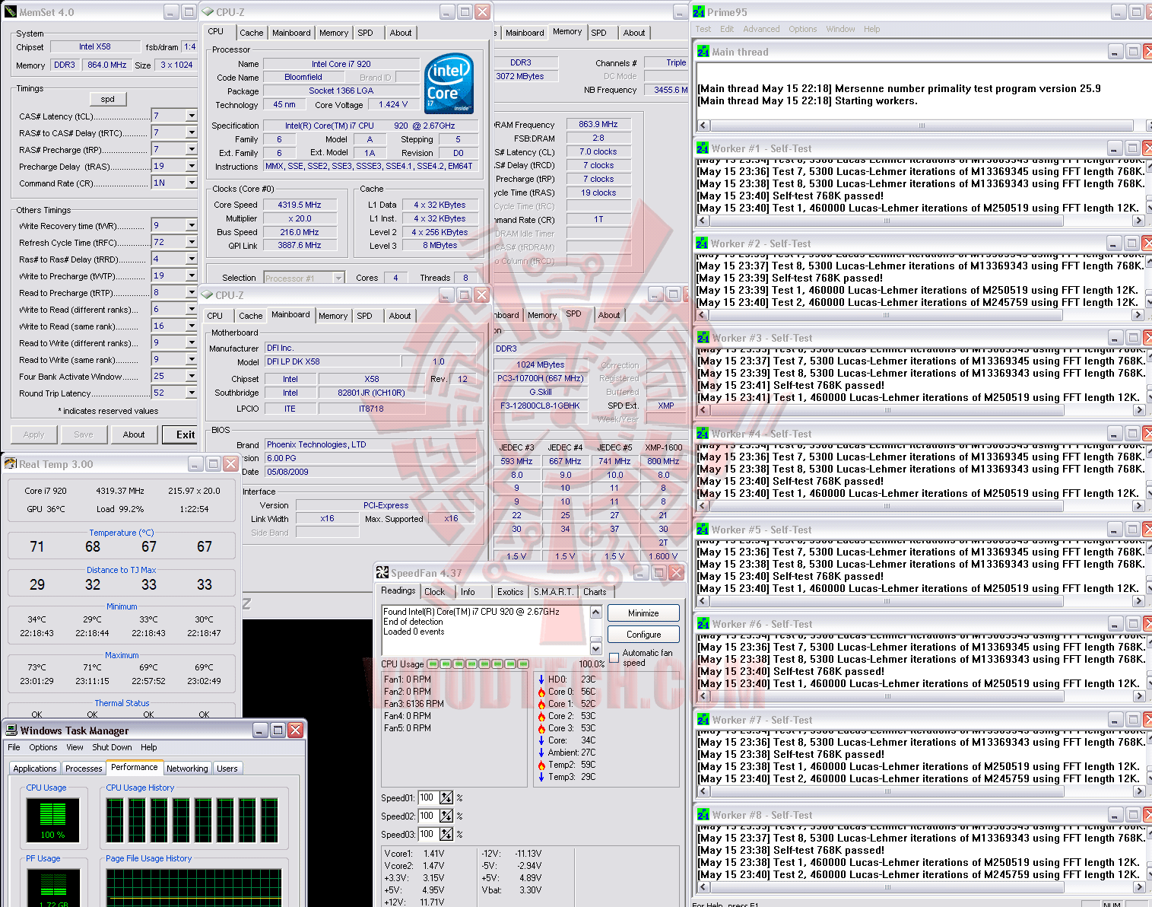
Task: Enable the Automatic fan speed checkbox
Action: (614, 657)
